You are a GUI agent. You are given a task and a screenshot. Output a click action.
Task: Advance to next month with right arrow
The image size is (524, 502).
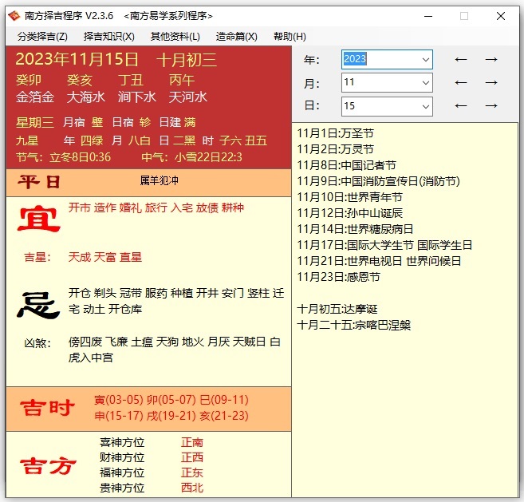pos(491,82)
